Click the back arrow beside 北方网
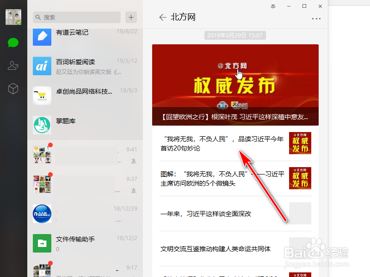370x277 pixels. (x=162, y=17)
